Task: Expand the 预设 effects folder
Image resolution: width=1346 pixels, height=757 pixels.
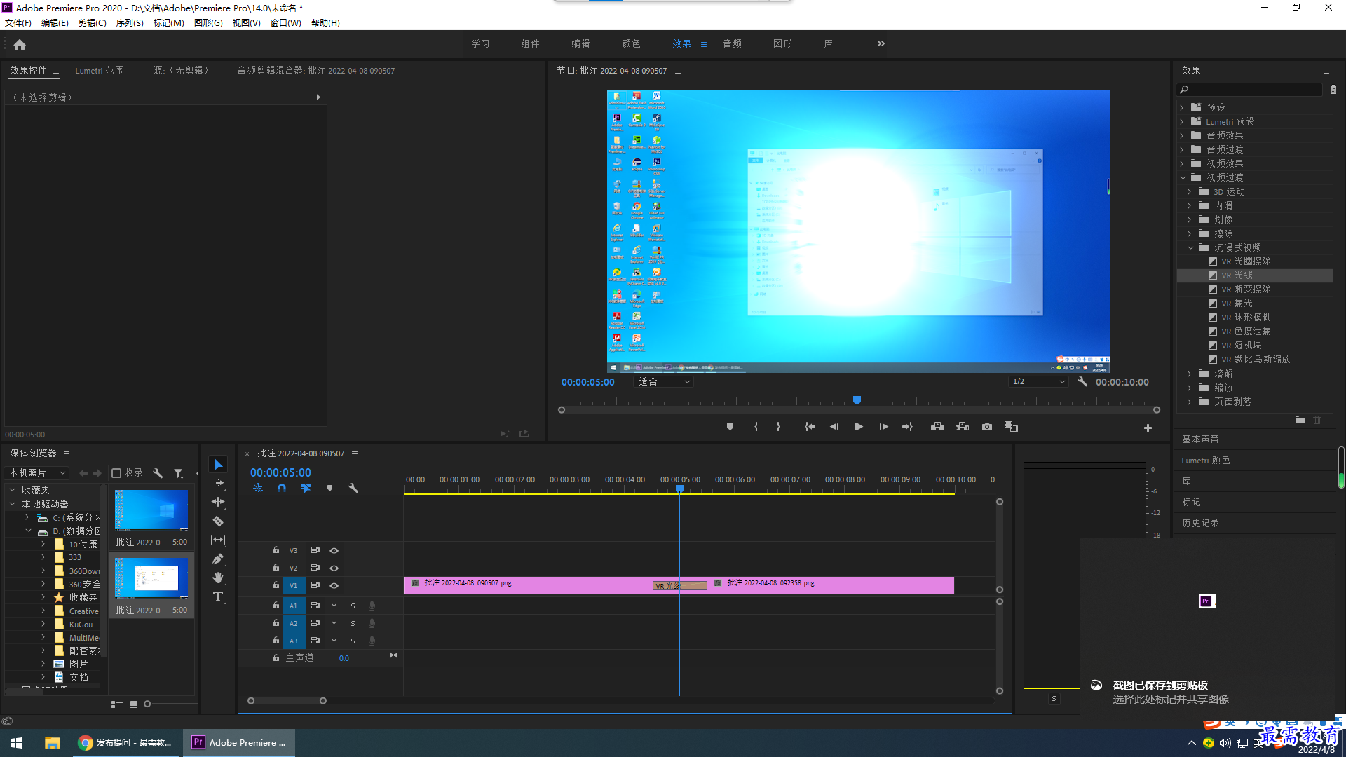Action: pos(1182,107)
